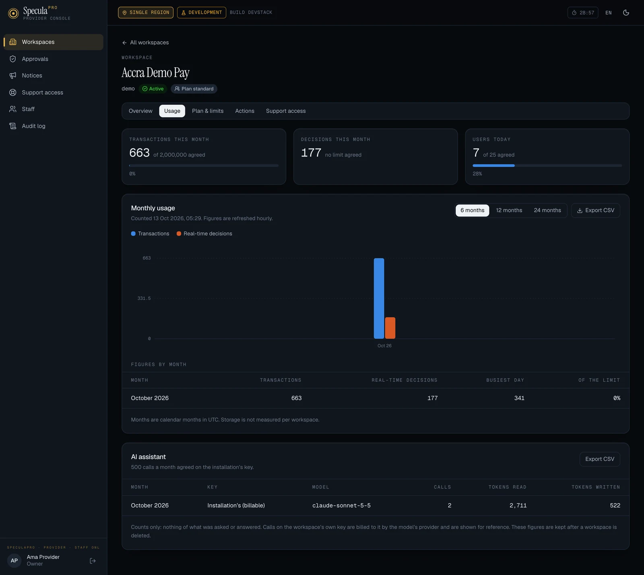This screenshot has width=644, height=575.
Task: Click the Plan standard badge
Action: click(194, 89)
